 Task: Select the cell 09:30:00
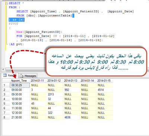20,95
